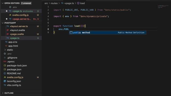Click HTML icon of app.html

point(6,46)
